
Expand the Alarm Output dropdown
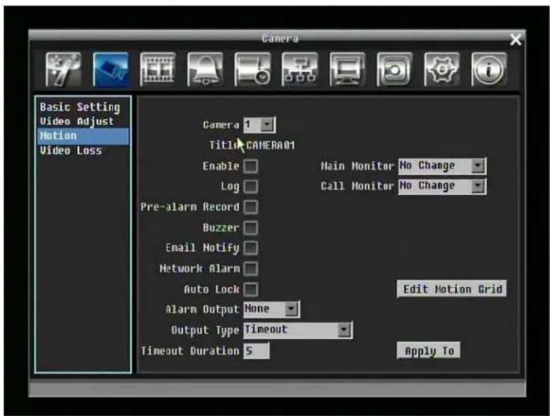(x=291, y=309)
